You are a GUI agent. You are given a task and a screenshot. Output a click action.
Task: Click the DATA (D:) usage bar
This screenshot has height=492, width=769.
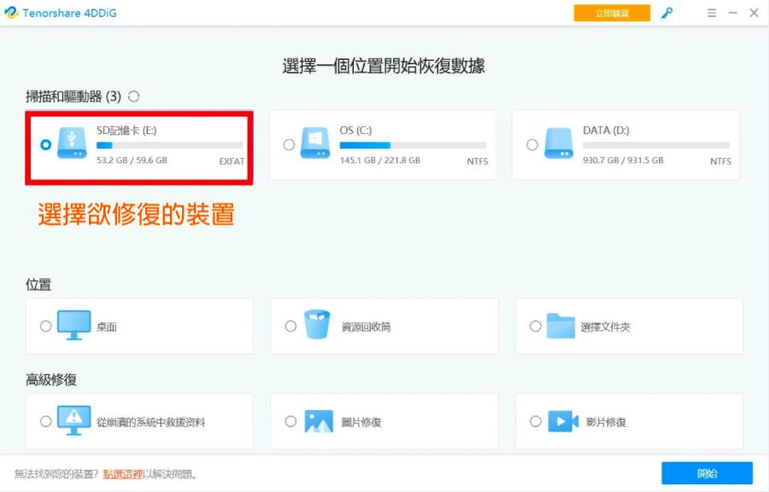656,145
